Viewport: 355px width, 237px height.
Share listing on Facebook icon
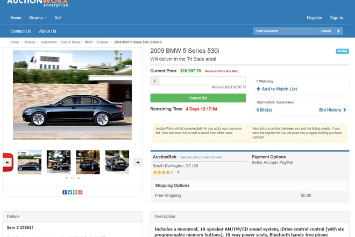[x=65, y=192]
